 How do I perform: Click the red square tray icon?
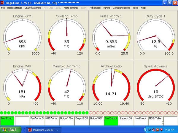coord(158,130)
